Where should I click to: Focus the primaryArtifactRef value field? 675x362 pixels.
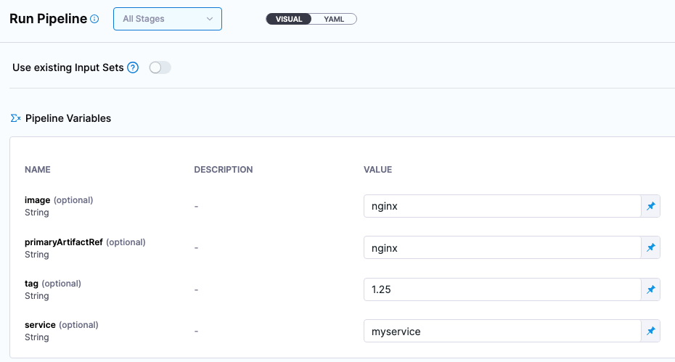pyautogui.click(x=501, y=248)
